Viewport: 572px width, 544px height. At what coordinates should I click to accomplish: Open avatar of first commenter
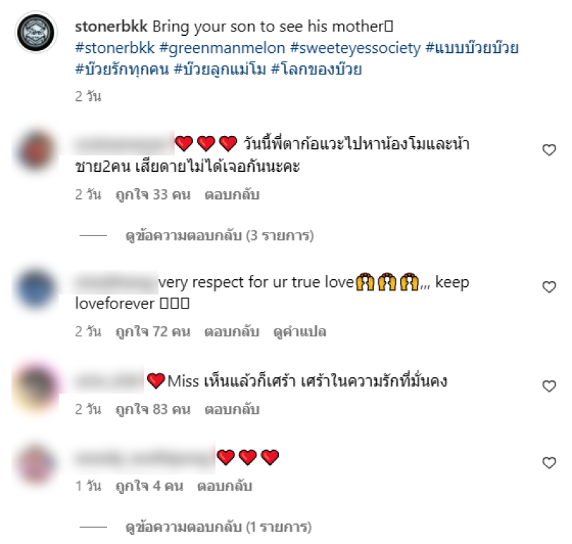(x=36, y=150)
